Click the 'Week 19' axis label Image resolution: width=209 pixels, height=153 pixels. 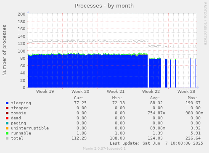[45, 92]
